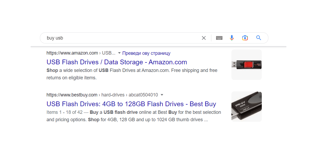Image resolution: width=317 pixels, height=166 pixels.
Task: Expand the Amazon breadcrumb options arrow
Action: tap(120, 53)
